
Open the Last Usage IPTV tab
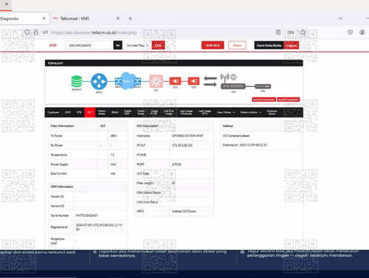[x=204, y=112]
